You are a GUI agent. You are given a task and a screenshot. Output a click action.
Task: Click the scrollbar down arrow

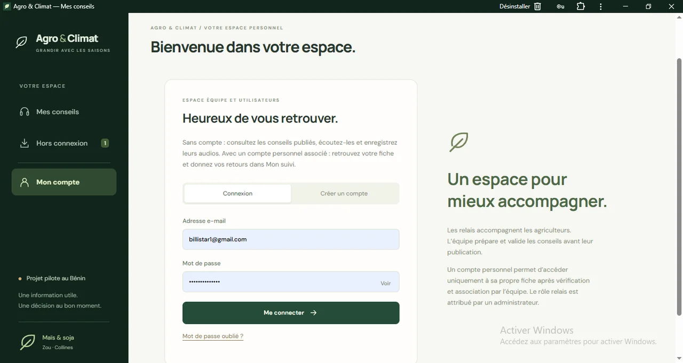pos(679,358)
